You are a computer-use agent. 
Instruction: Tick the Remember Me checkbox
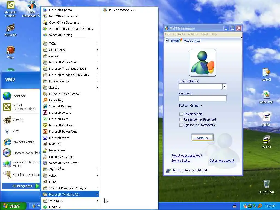click(x=181, y=114)
